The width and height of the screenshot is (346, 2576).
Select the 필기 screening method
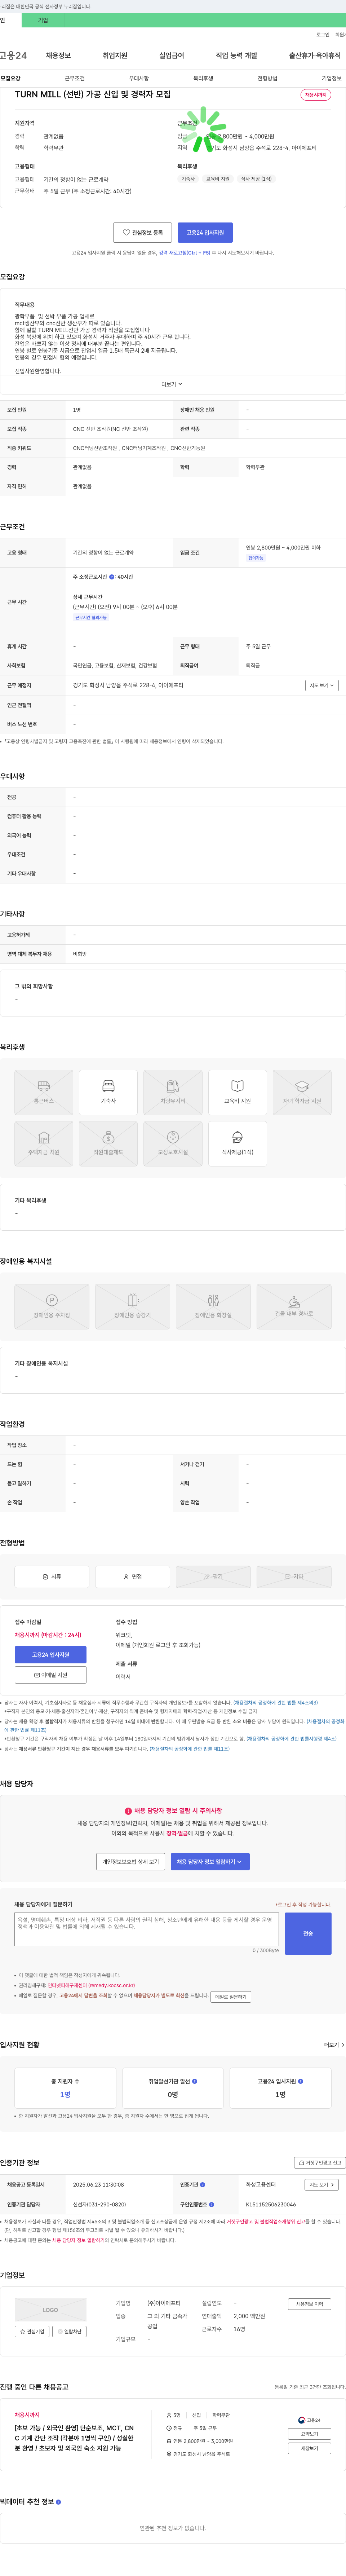[x=213, y=1576]
